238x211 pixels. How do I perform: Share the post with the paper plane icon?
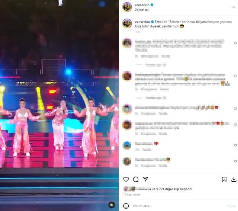[145, 179]
